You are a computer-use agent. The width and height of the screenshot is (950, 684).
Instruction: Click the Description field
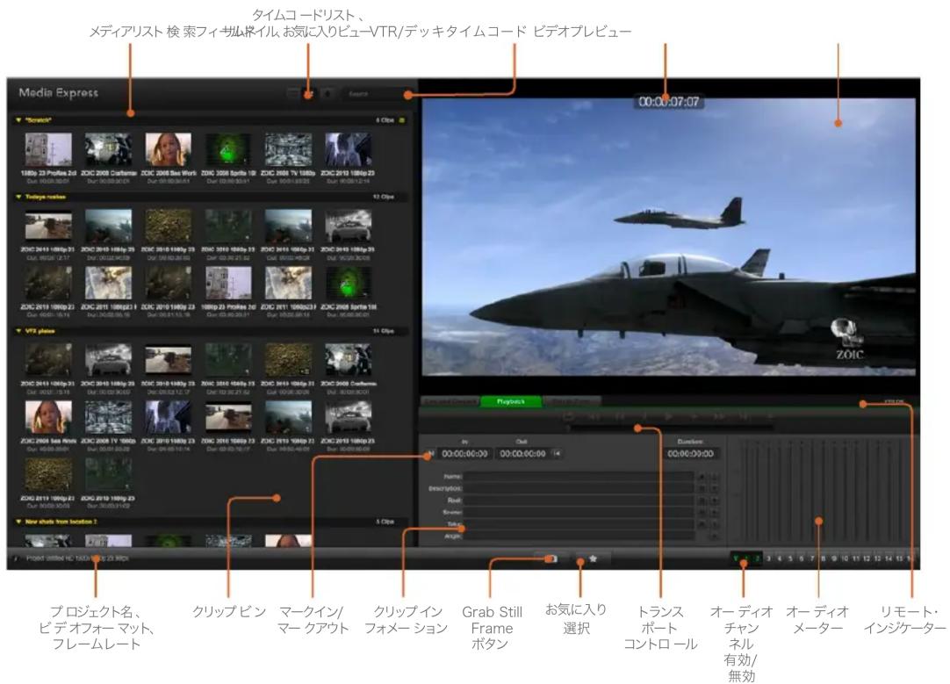click(578, 489)
